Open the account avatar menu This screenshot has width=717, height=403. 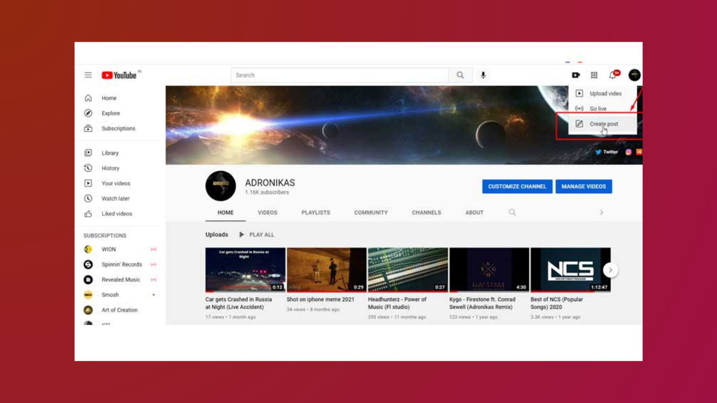635,75
